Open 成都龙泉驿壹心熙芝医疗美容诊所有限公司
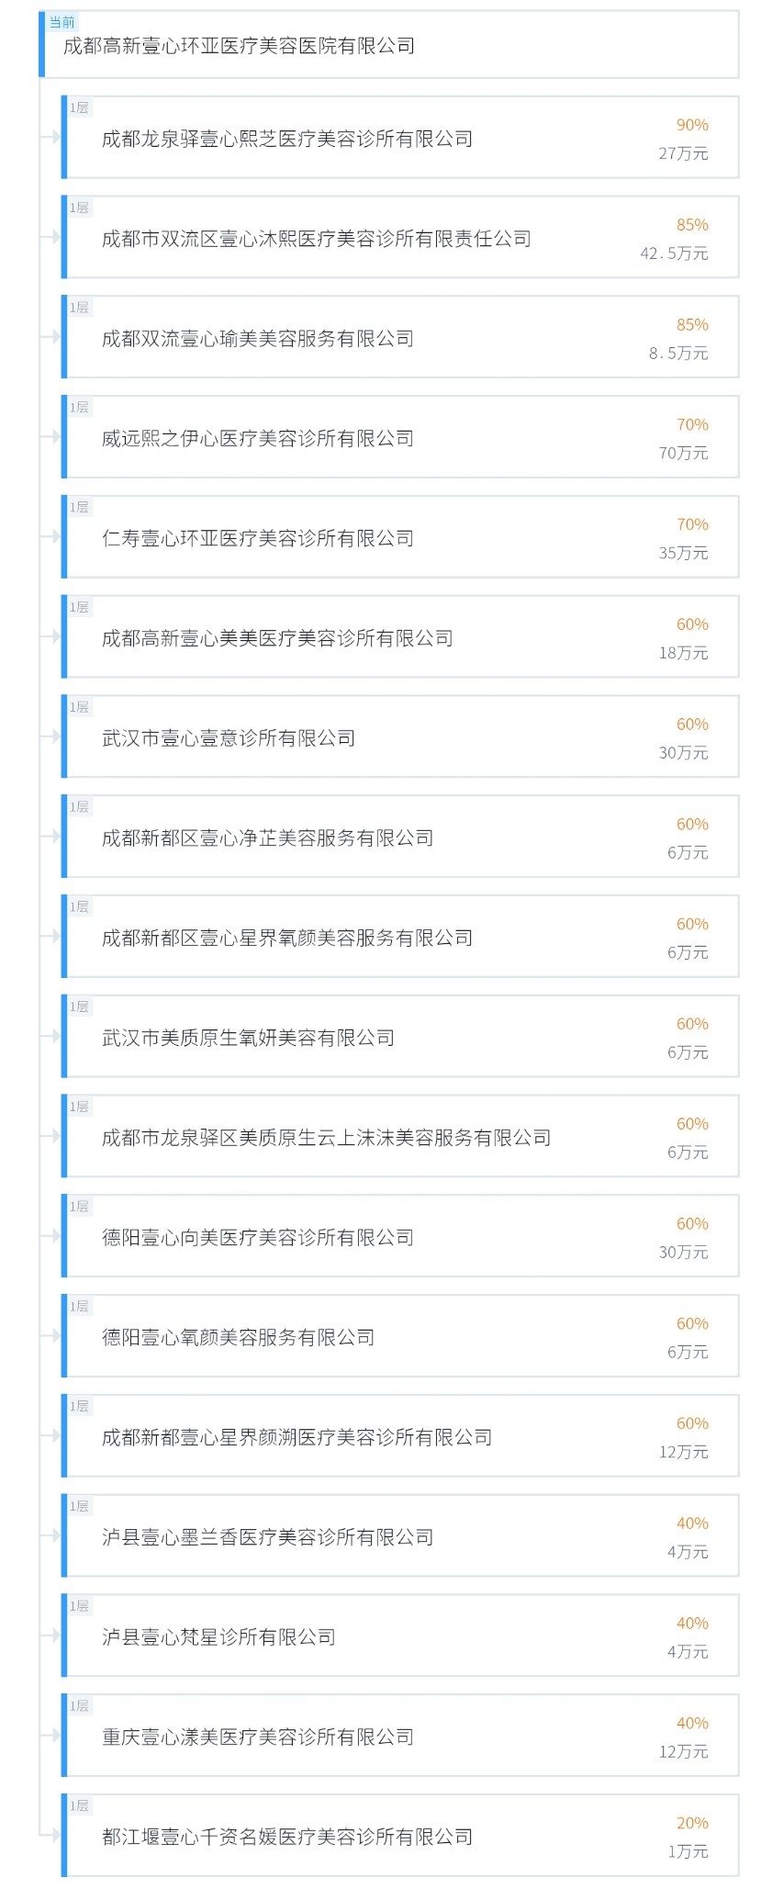 pyautogui.click(x=286, y=140)
